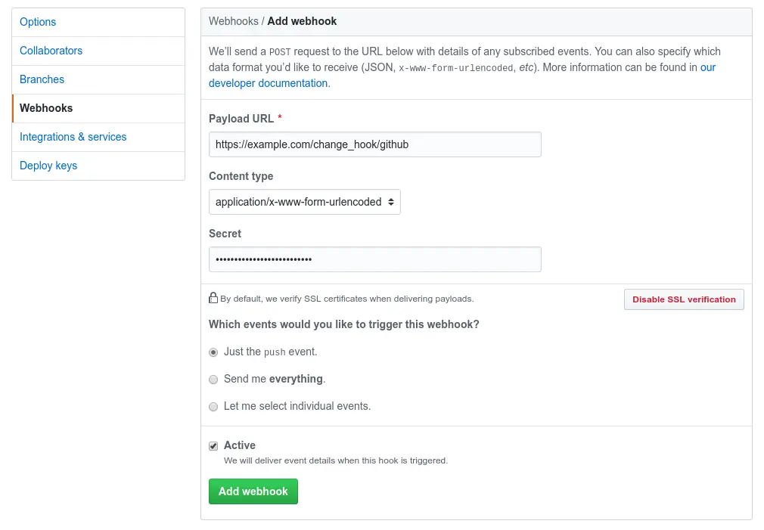The height and width of the screenshot is (530, 764).
Task: Open the Options settings page
Action: [38, 22]
